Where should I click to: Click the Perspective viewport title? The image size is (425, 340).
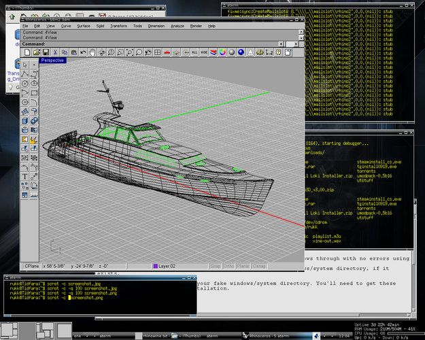point(52,61)
